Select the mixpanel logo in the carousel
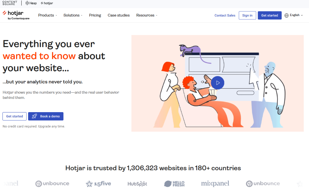This screenshot has width=309, height=190. tap(216, 183)
